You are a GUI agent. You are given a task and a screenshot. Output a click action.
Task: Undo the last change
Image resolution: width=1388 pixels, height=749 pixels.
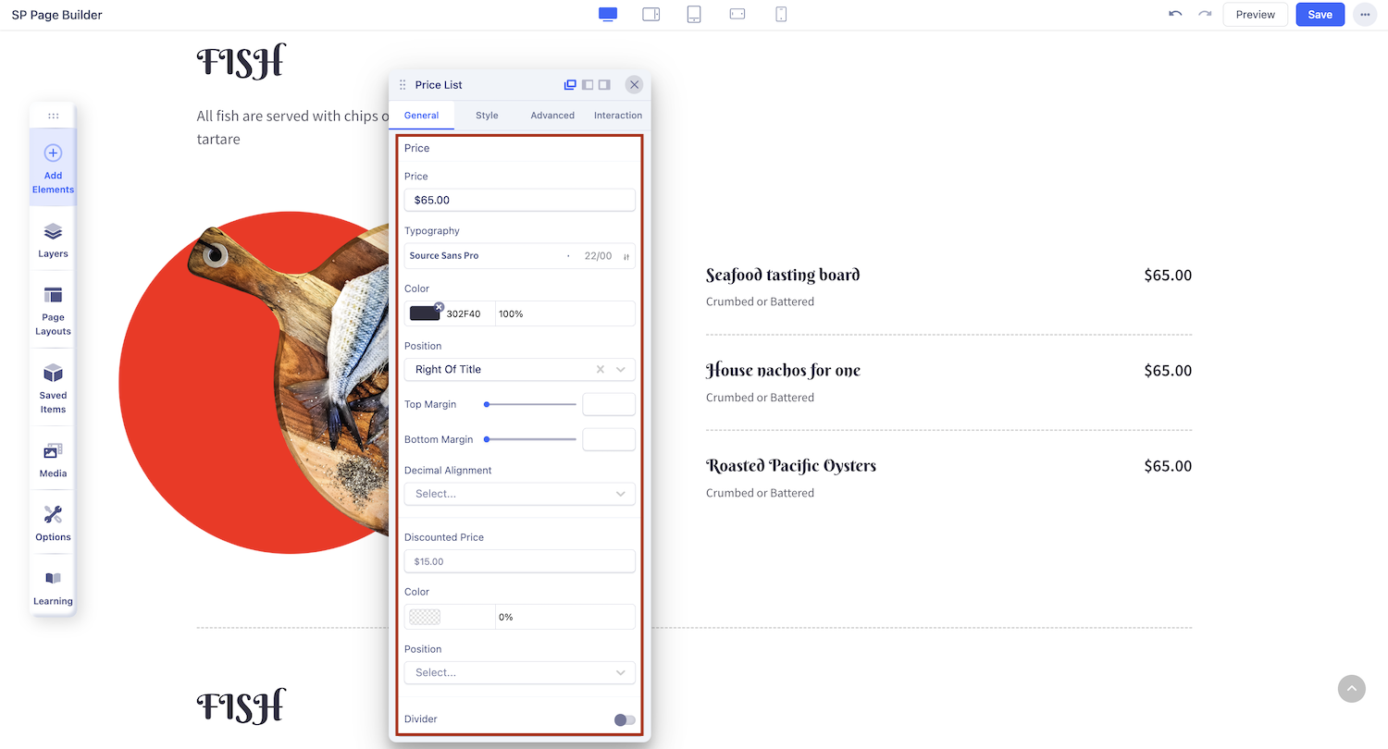pyautogui.click(x=1174, y=14)
